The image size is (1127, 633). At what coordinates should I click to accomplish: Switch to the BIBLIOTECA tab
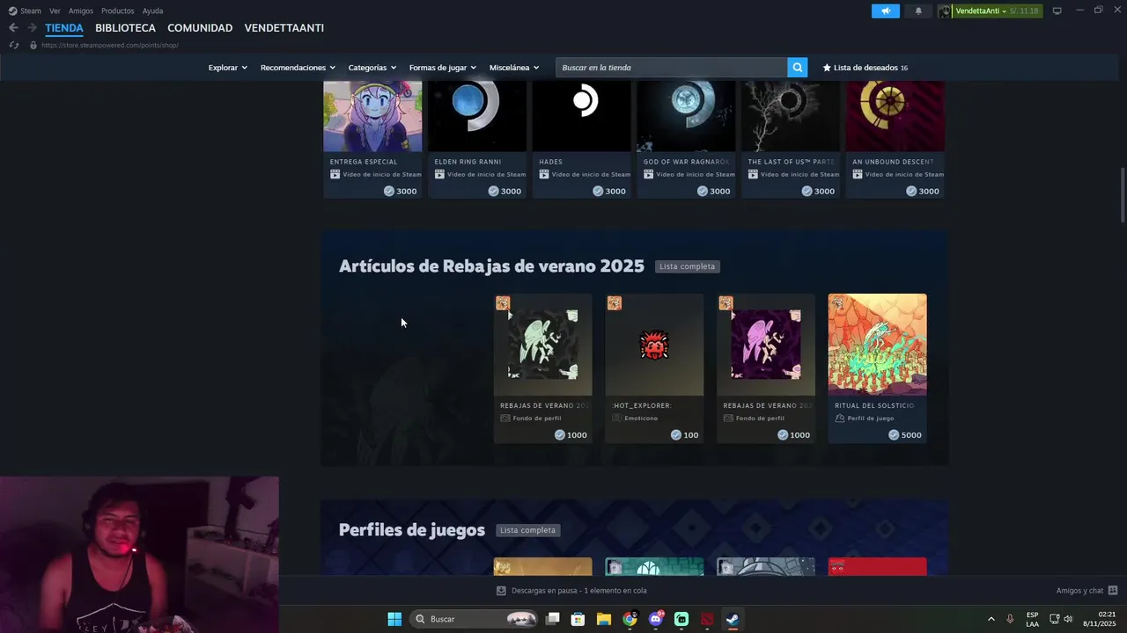(x=125, y=28)
